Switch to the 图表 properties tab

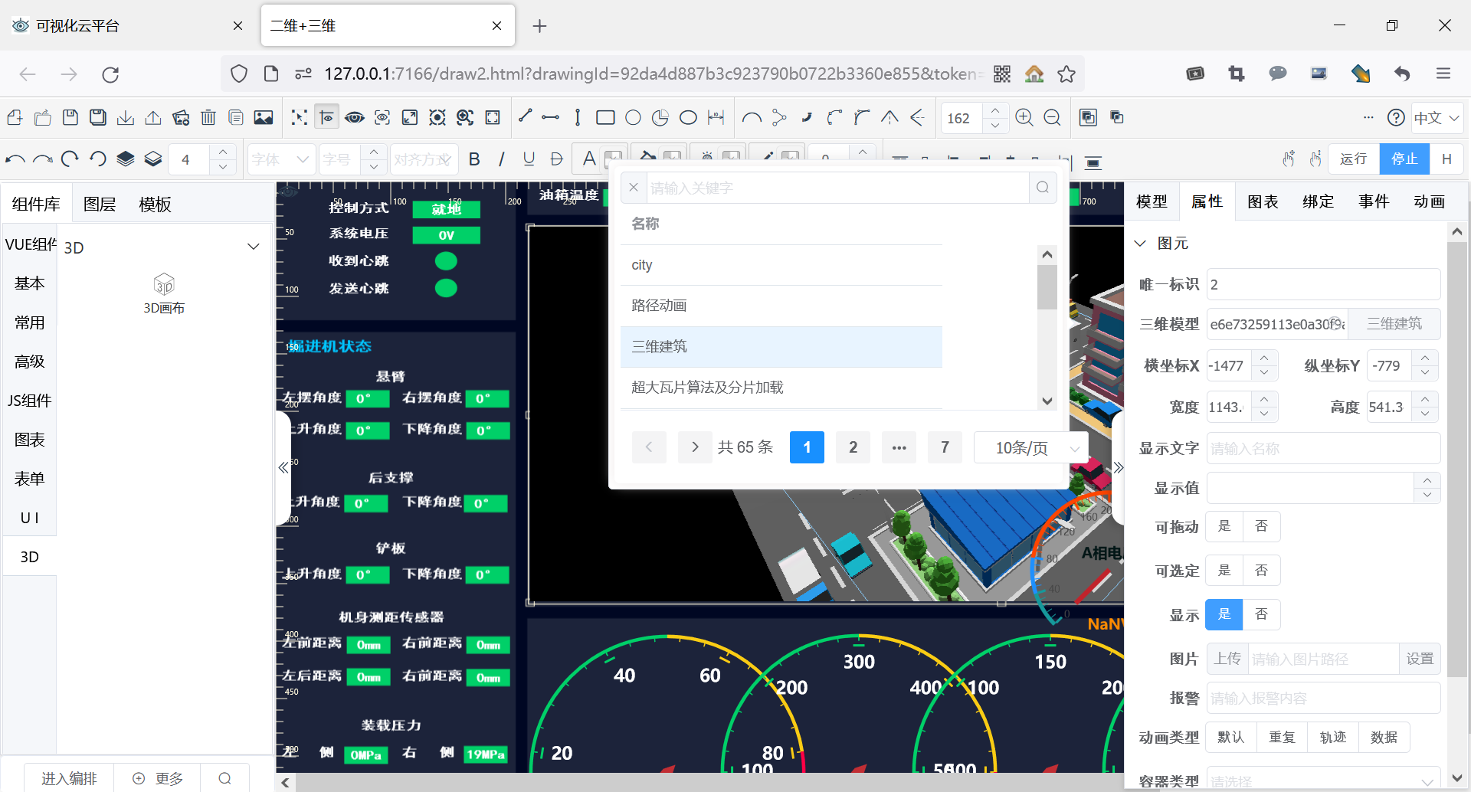tap(1263, 201)
